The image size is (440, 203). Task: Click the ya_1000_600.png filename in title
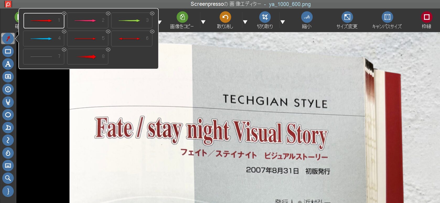pyautogui.click(x=290, y=4)
